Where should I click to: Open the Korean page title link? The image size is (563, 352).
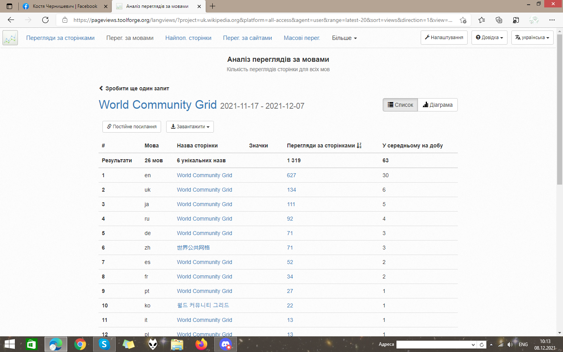[x=203, y=305]
